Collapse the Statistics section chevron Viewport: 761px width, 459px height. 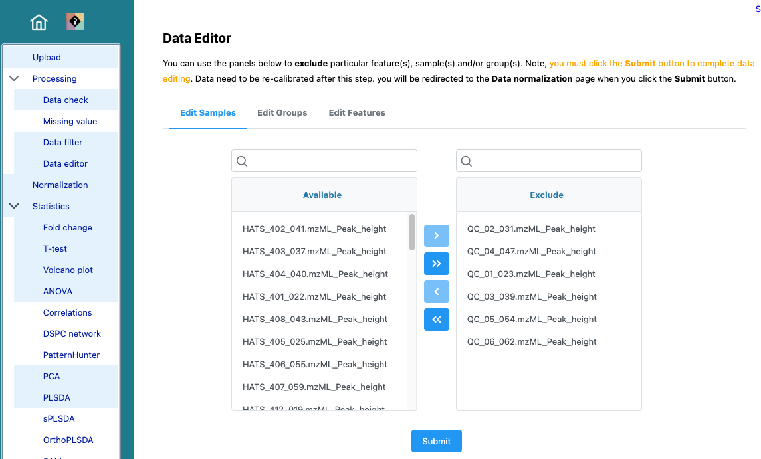coord(14,206)
